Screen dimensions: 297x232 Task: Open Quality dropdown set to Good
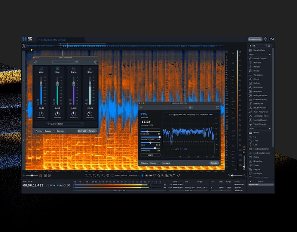pos(70,124)
